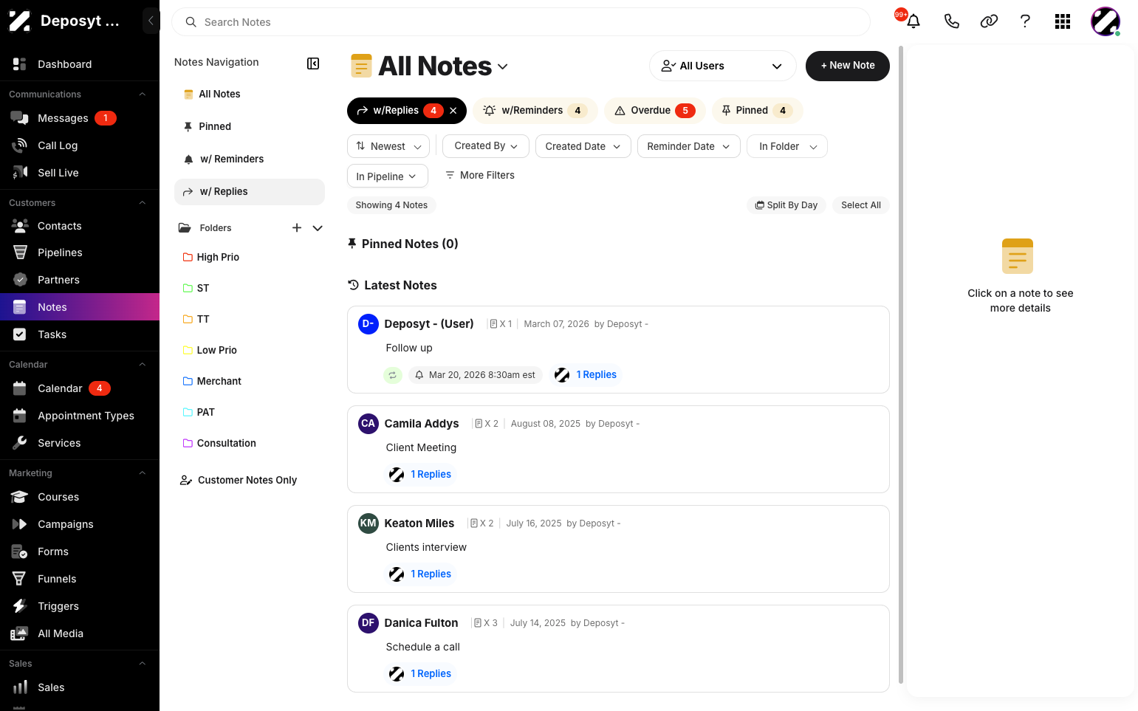Open Triggers in the sidebar
Screen dimensions: 1138x711
coord(80,606)
